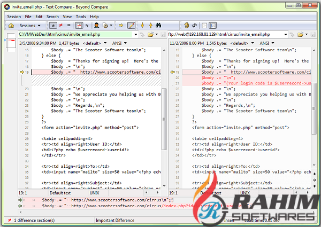This screenshot has height=227, width=321.
Task: Click the right Open file arrow icon
Action: (292, 35)
